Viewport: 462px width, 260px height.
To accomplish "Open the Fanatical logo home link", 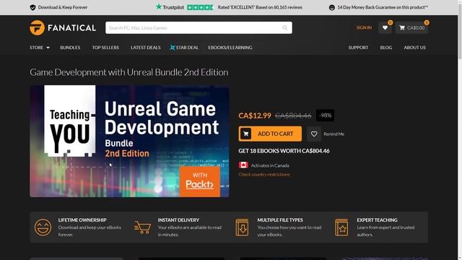I will 63,27.
